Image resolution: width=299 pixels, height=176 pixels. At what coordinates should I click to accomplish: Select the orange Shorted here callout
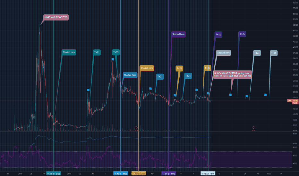pos(147,68)
